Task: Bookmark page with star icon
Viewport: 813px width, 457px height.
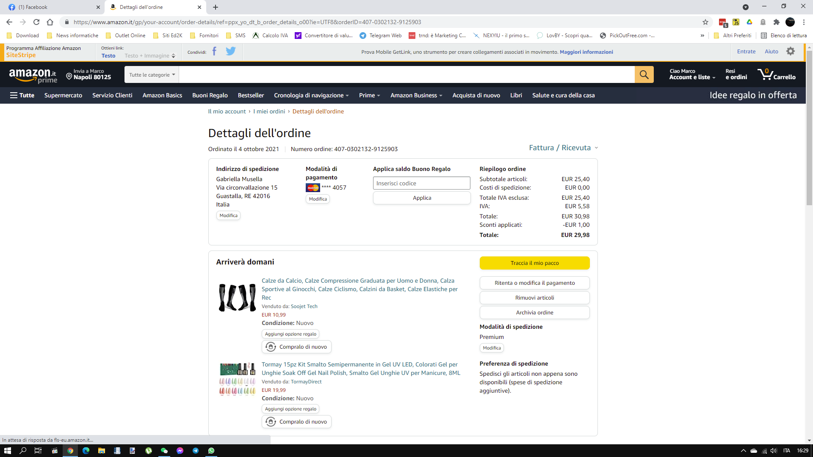Action: click(705, 22)
